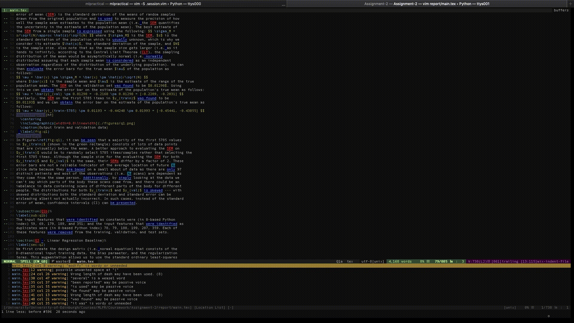The height and width of the screenshot is (323, 574).
Task: Click the modified marker after master branch name
Action: coord(70,261)
